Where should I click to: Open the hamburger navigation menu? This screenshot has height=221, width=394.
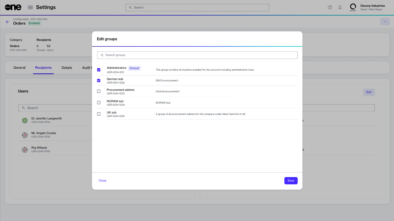30,8
